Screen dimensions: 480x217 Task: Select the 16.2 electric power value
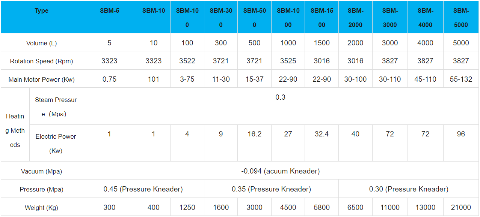(x=254, y=134)
